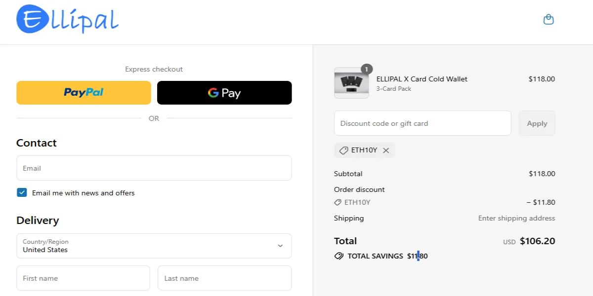Click the tag icon inside the ETH10Y pill

click(x=344, y=150)
